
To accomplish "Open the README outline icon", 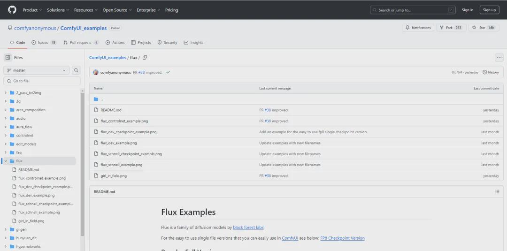I will pos(497,192).
